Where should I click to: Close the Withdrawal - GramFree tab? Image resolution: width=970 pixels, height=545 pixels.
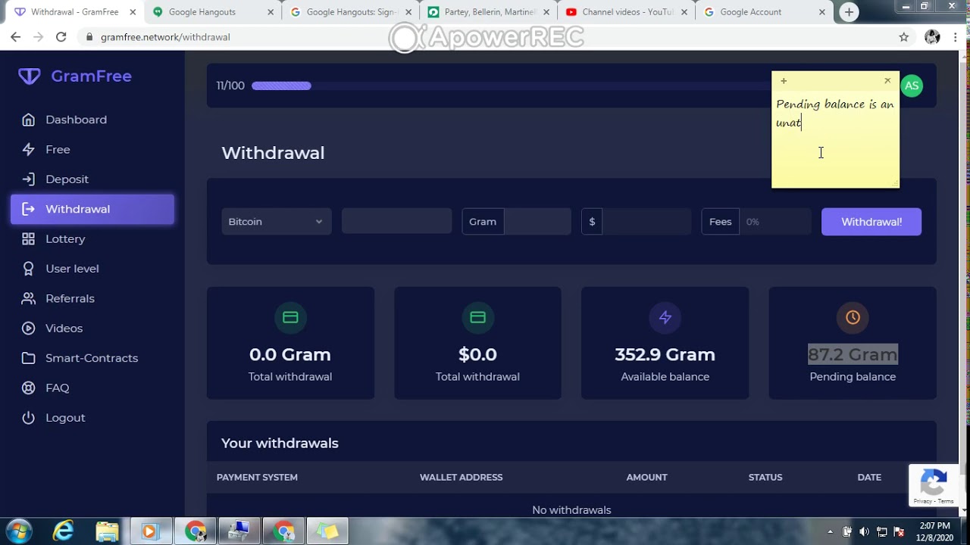tap(133, 12)
